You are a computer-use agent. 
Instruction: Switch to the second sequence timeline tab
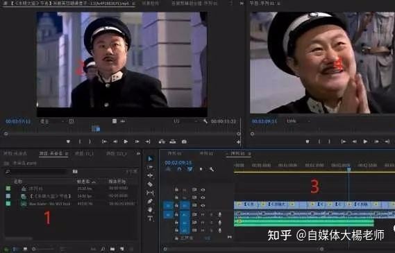point(206,153)
